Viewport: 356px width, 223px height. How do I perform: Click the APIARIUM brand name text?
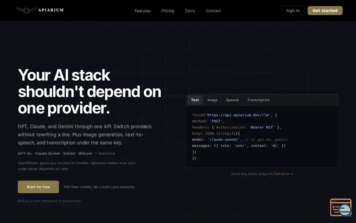coord(51,10)
